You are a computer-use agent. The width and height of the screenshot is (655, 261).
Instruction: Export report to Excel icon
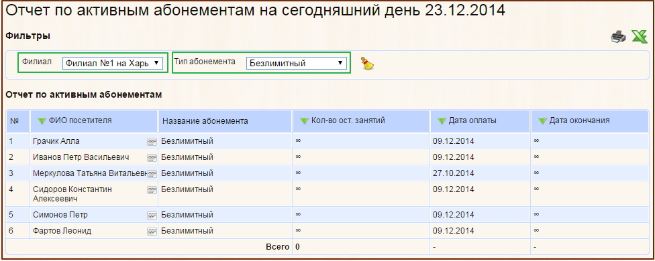639,37
